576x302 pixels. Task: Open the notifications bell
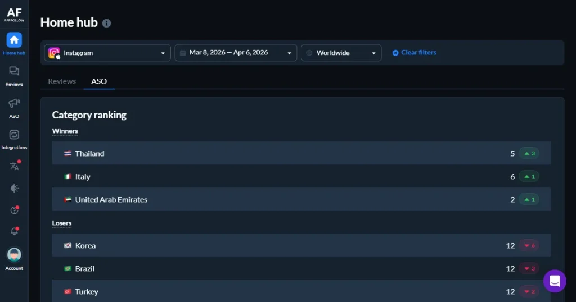point(14,231)
